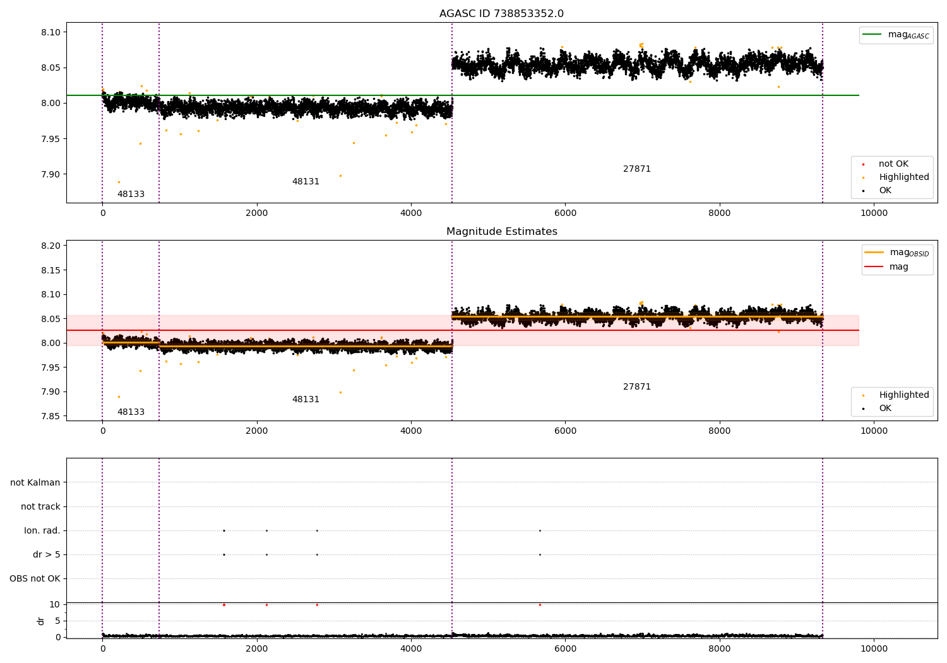Click the 6000 x-axis tick on the top plot
The height and width of the screenshot is (663, 947).
tap(565, 213)
